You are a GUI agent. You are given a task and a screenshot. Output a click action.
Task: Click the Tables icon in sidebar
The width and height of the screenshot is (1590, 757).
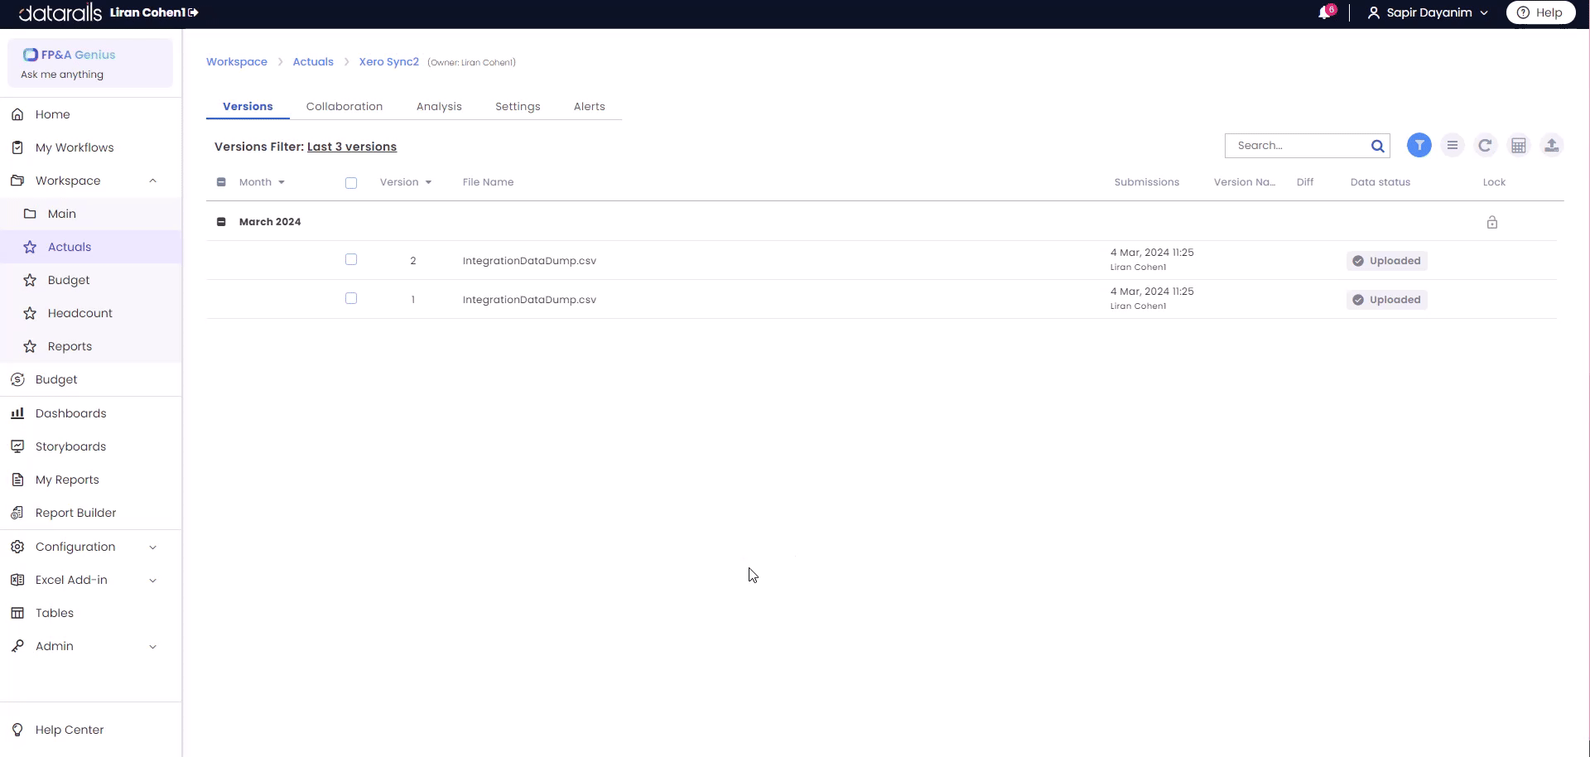[x=17, y=613]
